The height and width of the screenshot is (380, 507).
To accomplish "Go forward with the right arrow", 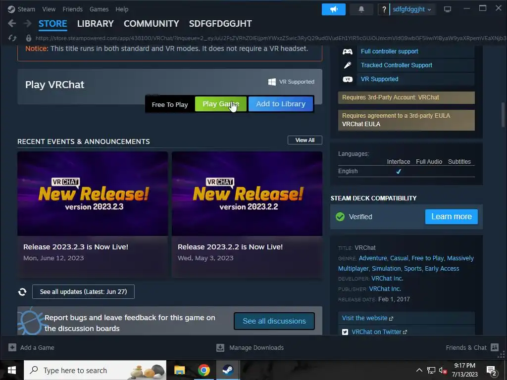I will [x=28, y=23].
